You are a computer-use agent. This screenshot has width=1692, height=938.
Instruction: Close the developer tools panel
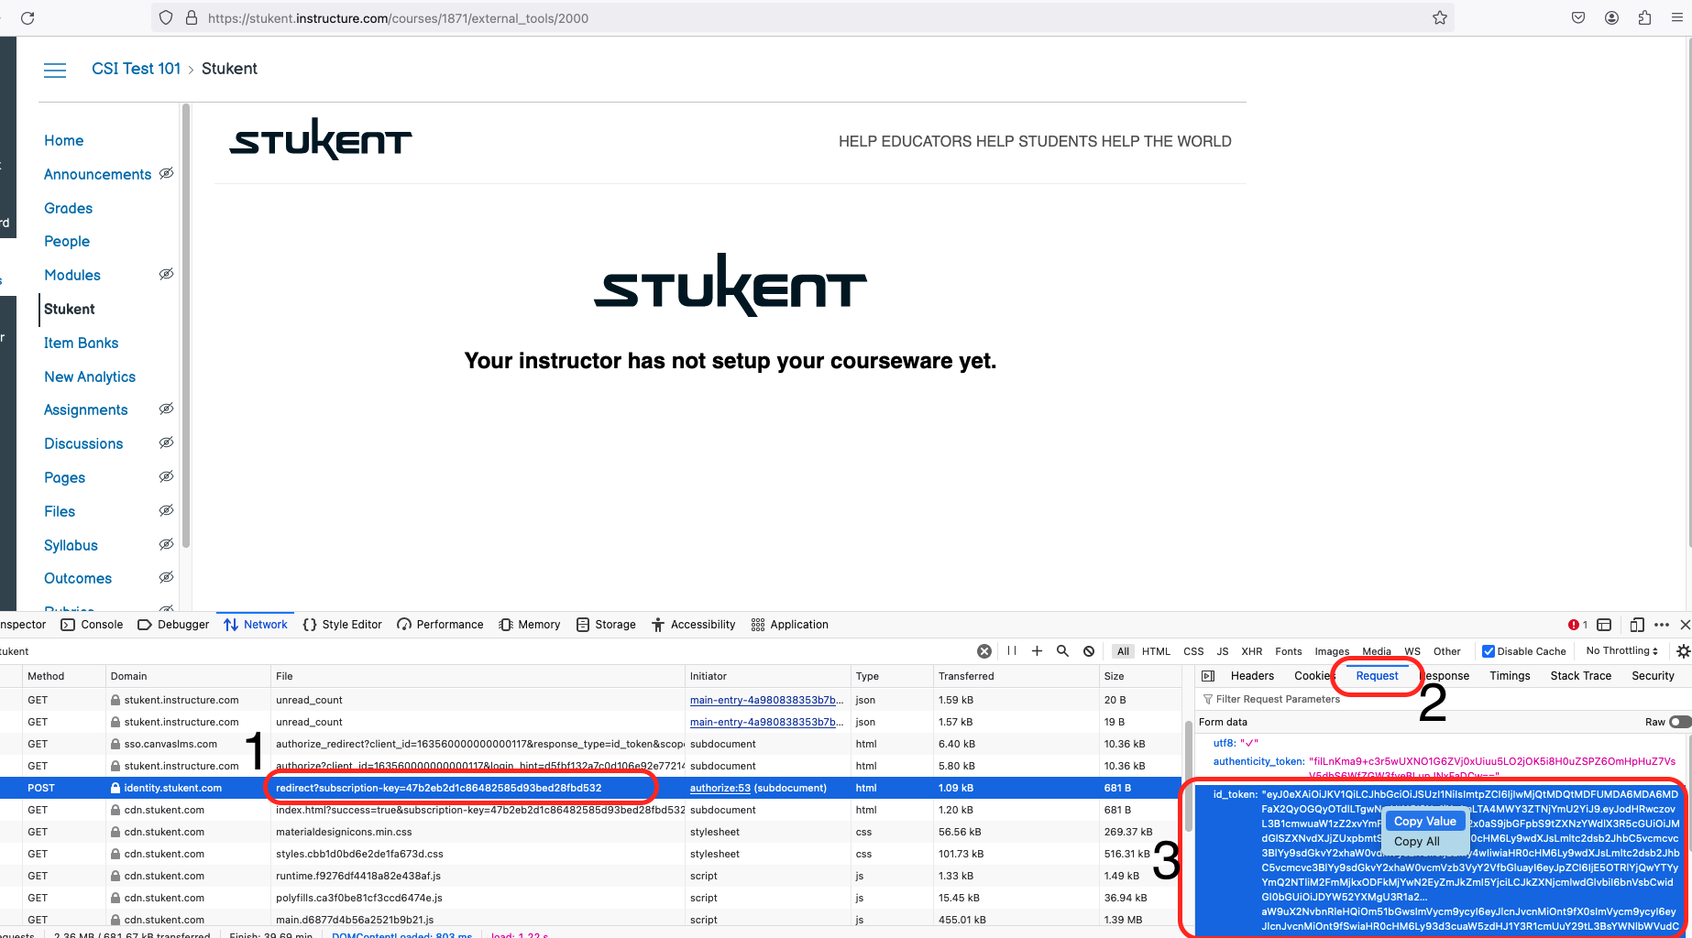pos(1685,625)
